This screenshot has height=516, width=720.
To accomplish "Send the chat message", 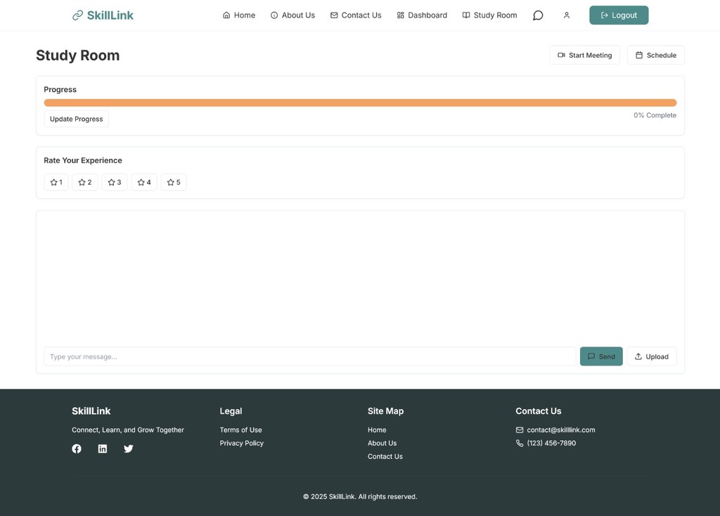I will [x=601, y=356].
